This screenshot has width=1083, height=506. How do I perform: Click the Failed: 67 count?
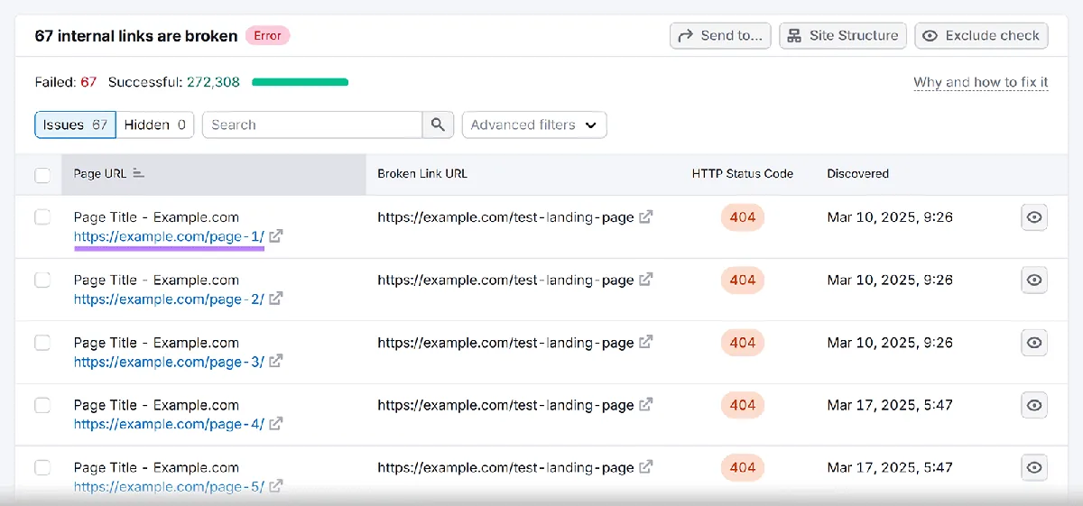pos(66,82)
